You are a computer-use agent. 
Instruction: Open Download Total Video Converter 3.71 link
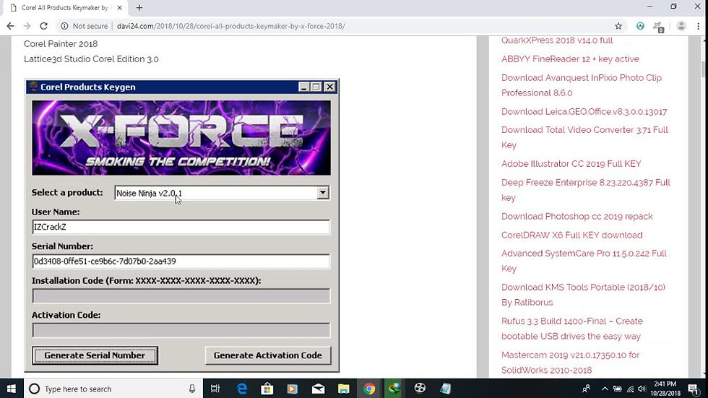point(584,137)
